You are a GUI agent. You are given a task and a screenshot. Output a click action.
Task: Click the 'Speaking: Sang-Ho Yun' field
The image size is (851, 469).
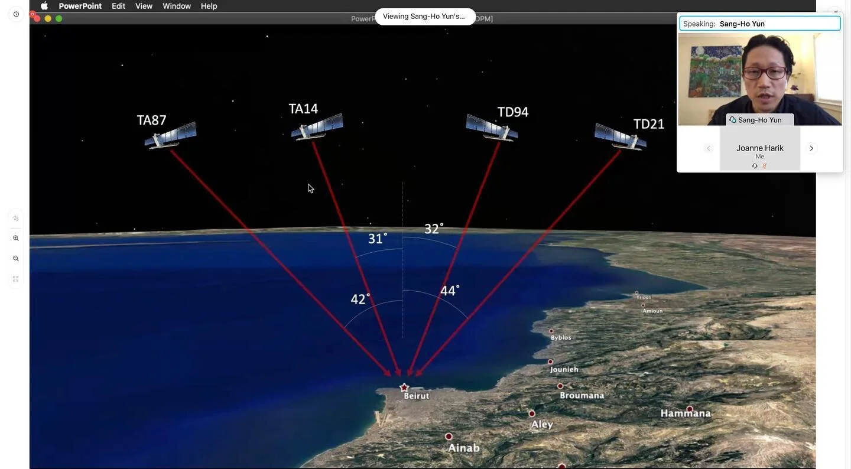point(760,24)
